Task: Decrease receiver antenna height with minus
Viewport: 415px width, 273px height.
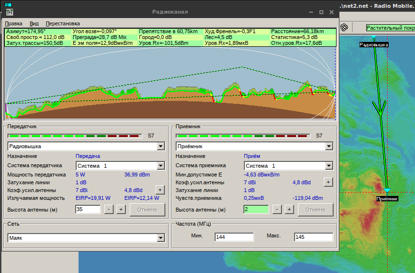Action: (x=277, y=209)
